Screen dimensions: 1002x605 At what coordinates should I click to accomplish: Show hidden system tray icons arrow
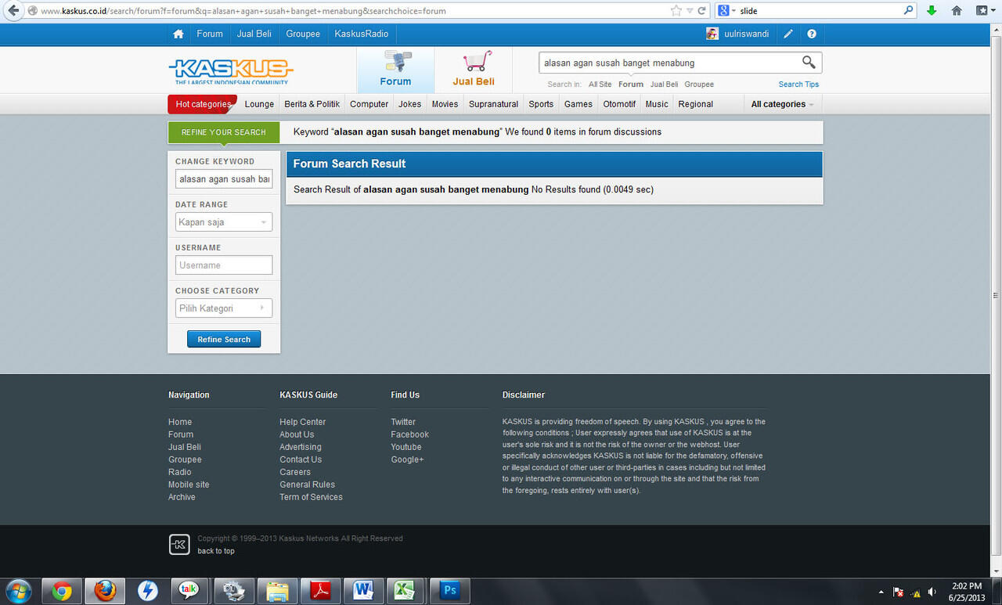881,592
